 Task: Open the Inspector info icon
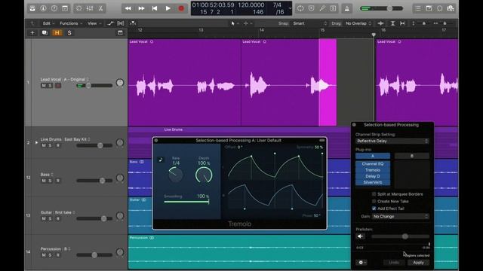click(x=43, y=8)
